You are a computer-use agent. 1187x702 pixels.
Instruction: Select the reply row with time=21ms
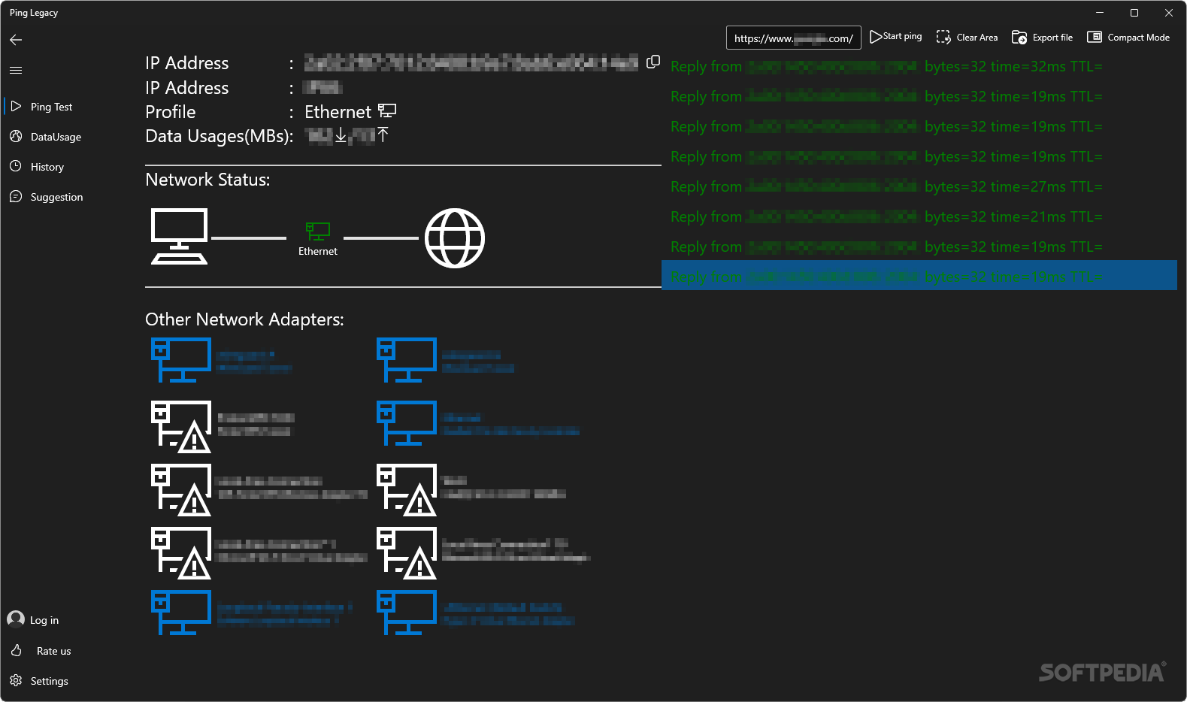[x=919, y=216]
